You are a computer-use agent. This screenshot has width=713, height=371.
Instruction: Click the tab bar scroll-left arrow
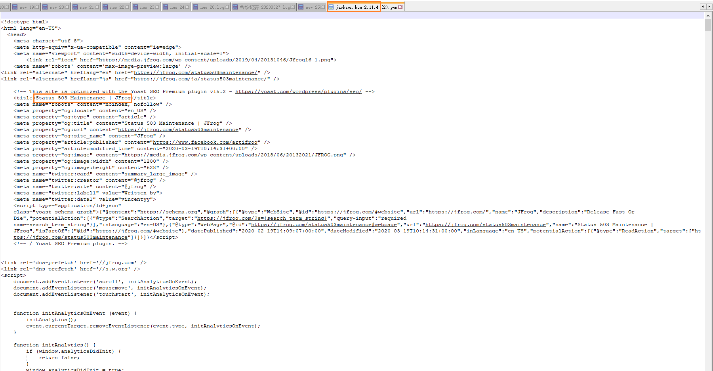tap(703, 6)
